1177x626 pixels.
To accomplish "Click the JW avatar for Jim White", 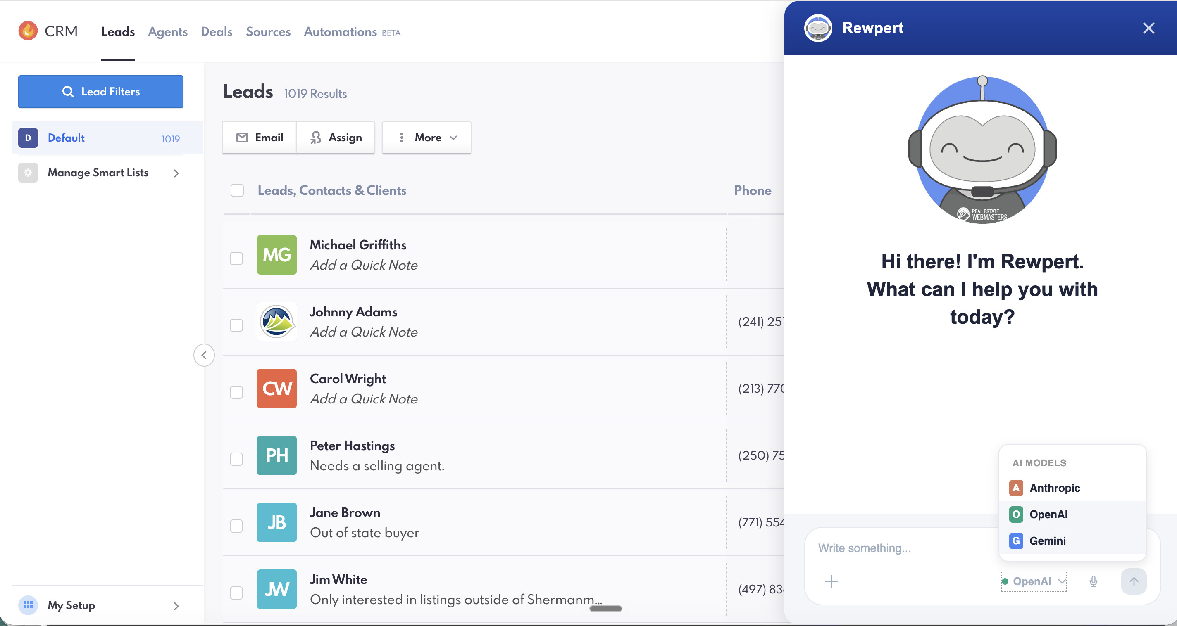I will tap(277, 589).
